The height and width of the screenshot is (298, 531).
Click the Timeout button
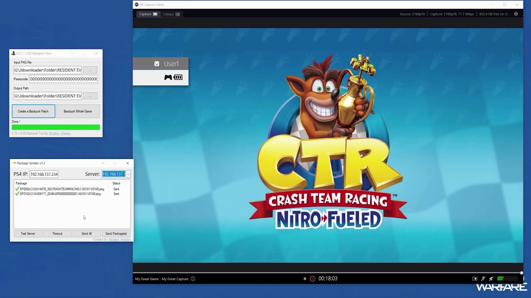pyautogui.click(x=57, y=233)
